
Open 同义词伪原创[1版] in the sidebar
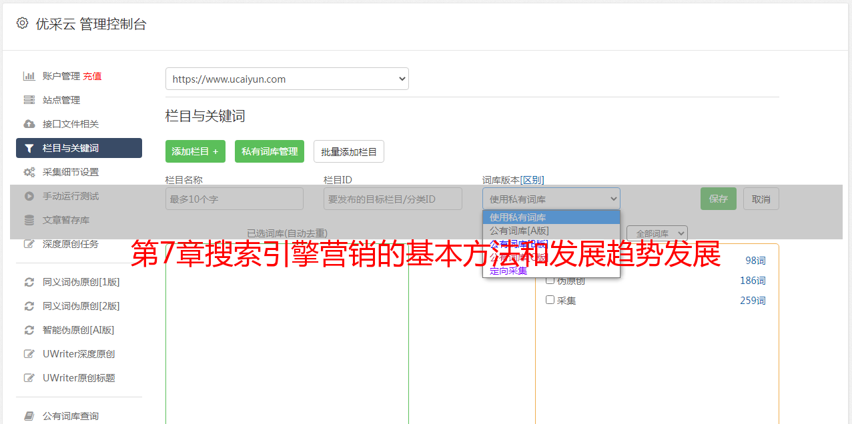[81, 282]
